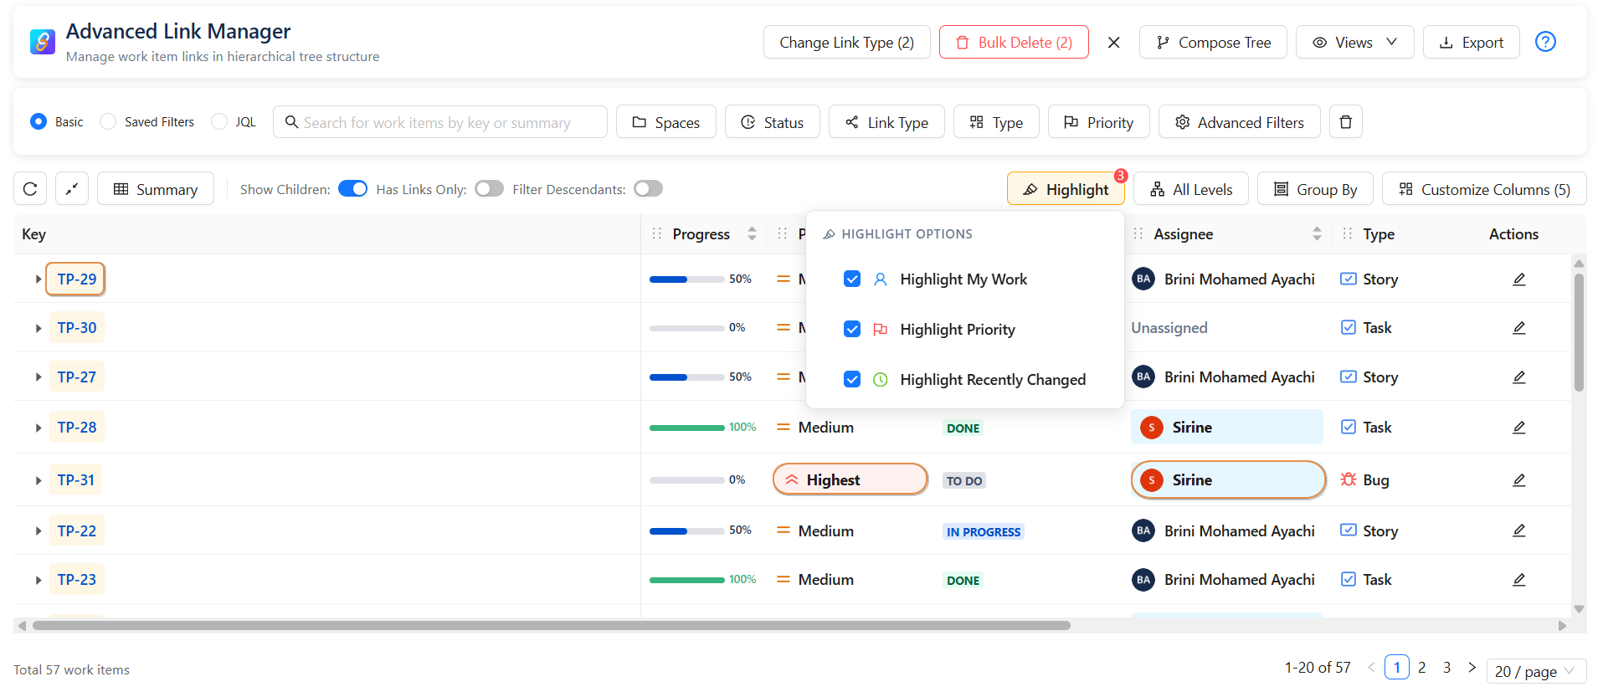Screen dimensions: 1603x697
Task: Click the trash icon to clear filters
Action: (x=1345, y=122)
